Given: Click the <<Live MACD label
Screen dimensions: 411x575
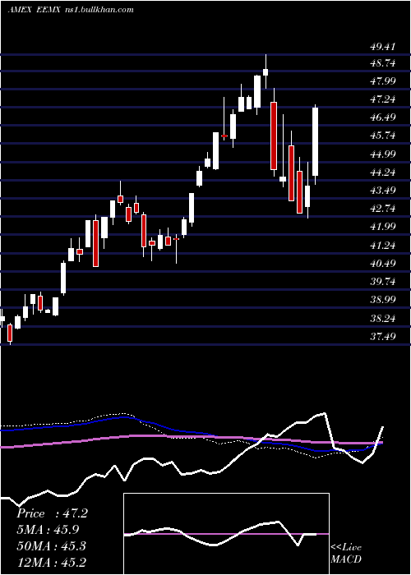Looking at the screenshot, I should 346,554.
